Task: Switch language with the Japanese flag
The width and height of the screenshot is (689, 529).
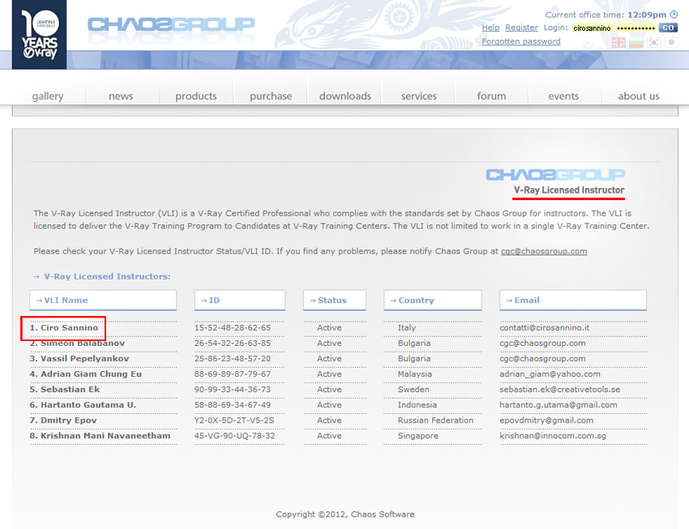Action: pos(671,43)
